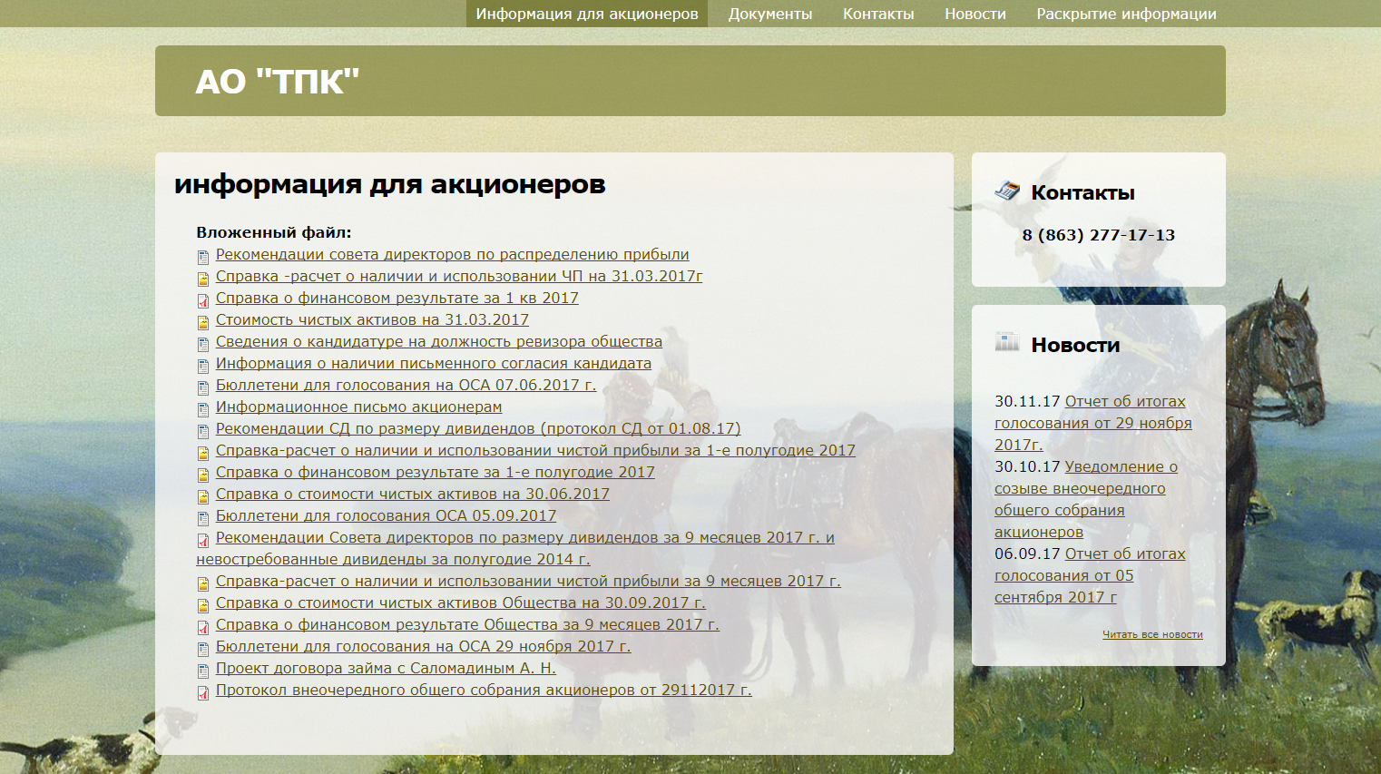
Task: Select 'Информация для акционеров' in the top menu
Action: tap(587, 14)
